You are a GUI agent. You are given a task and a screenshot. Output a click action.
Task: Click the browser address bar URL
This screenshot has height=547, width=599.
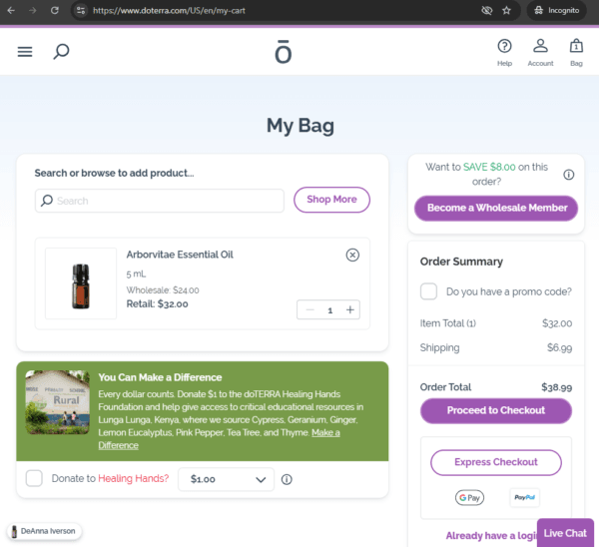pyautogui.click(x=169, y=10)
